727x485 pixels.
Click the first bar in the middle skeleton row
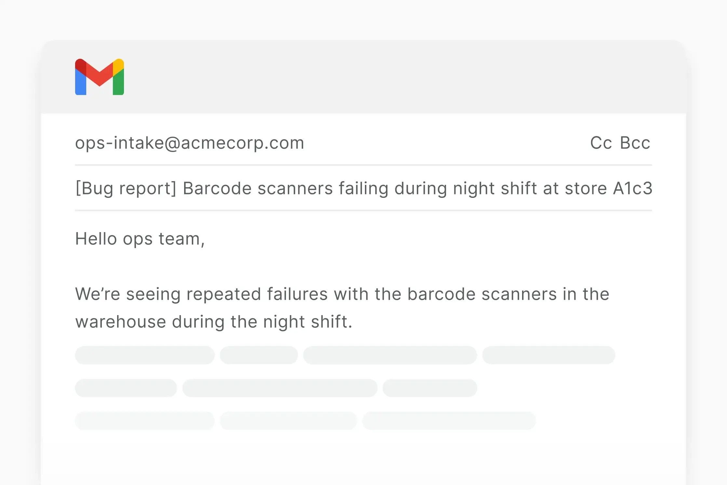point(126,388)
